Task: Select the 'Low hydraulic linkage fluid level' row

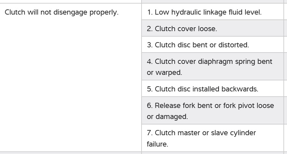Action: tap(204, 12)
